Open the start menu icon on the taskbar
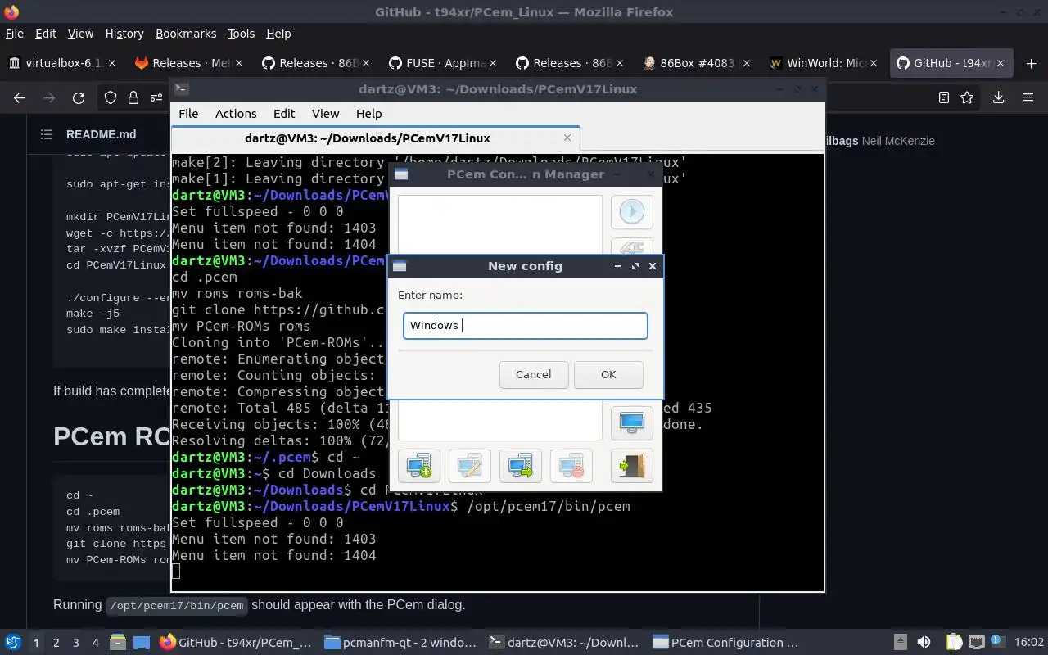Viewport: 1048px width, 655px height. 12,643
